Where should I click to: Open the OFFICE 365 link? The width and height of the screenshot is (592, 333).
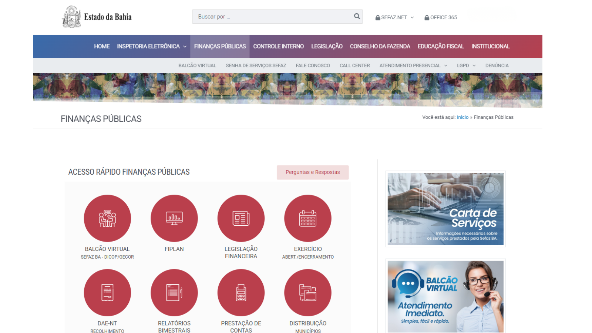click(x=444, y=17)
